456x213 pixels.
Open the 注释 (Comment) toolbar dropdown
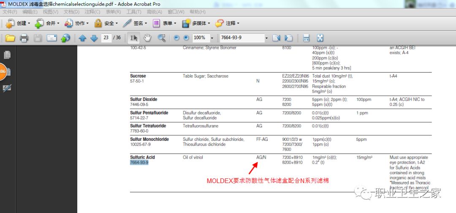[227, 23]
